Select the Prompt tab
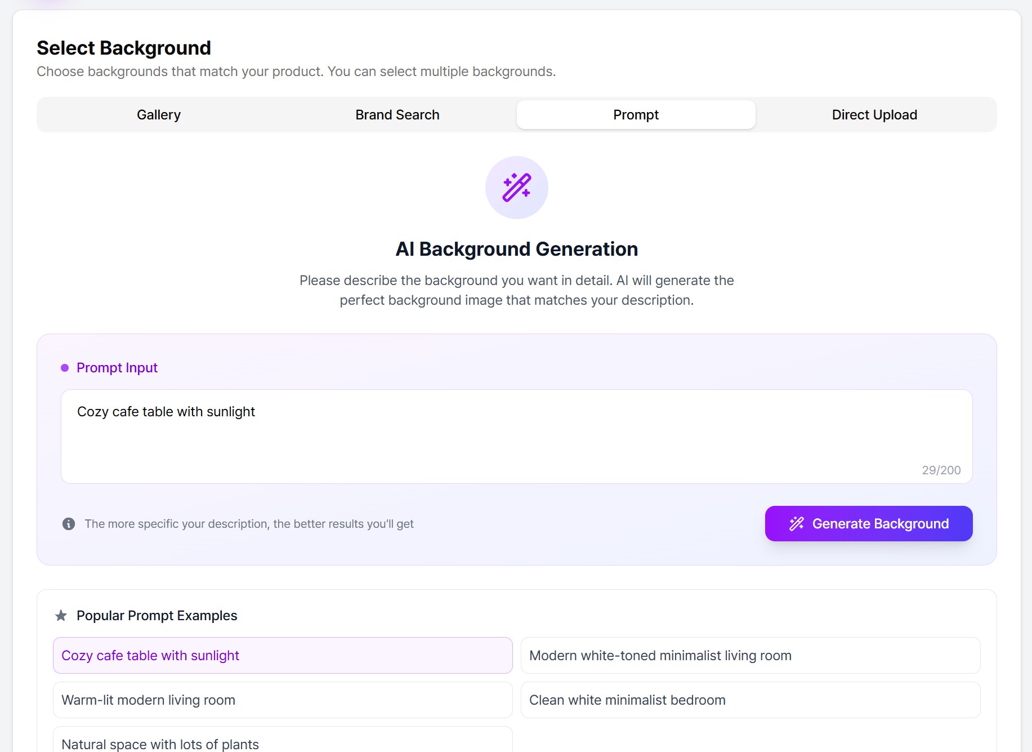 (635, 114)
